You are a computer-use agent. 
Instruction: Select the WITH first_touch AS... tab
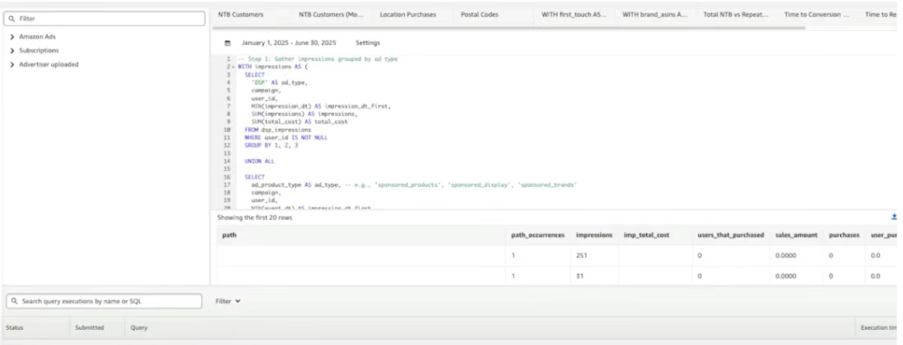click(574, 14)
